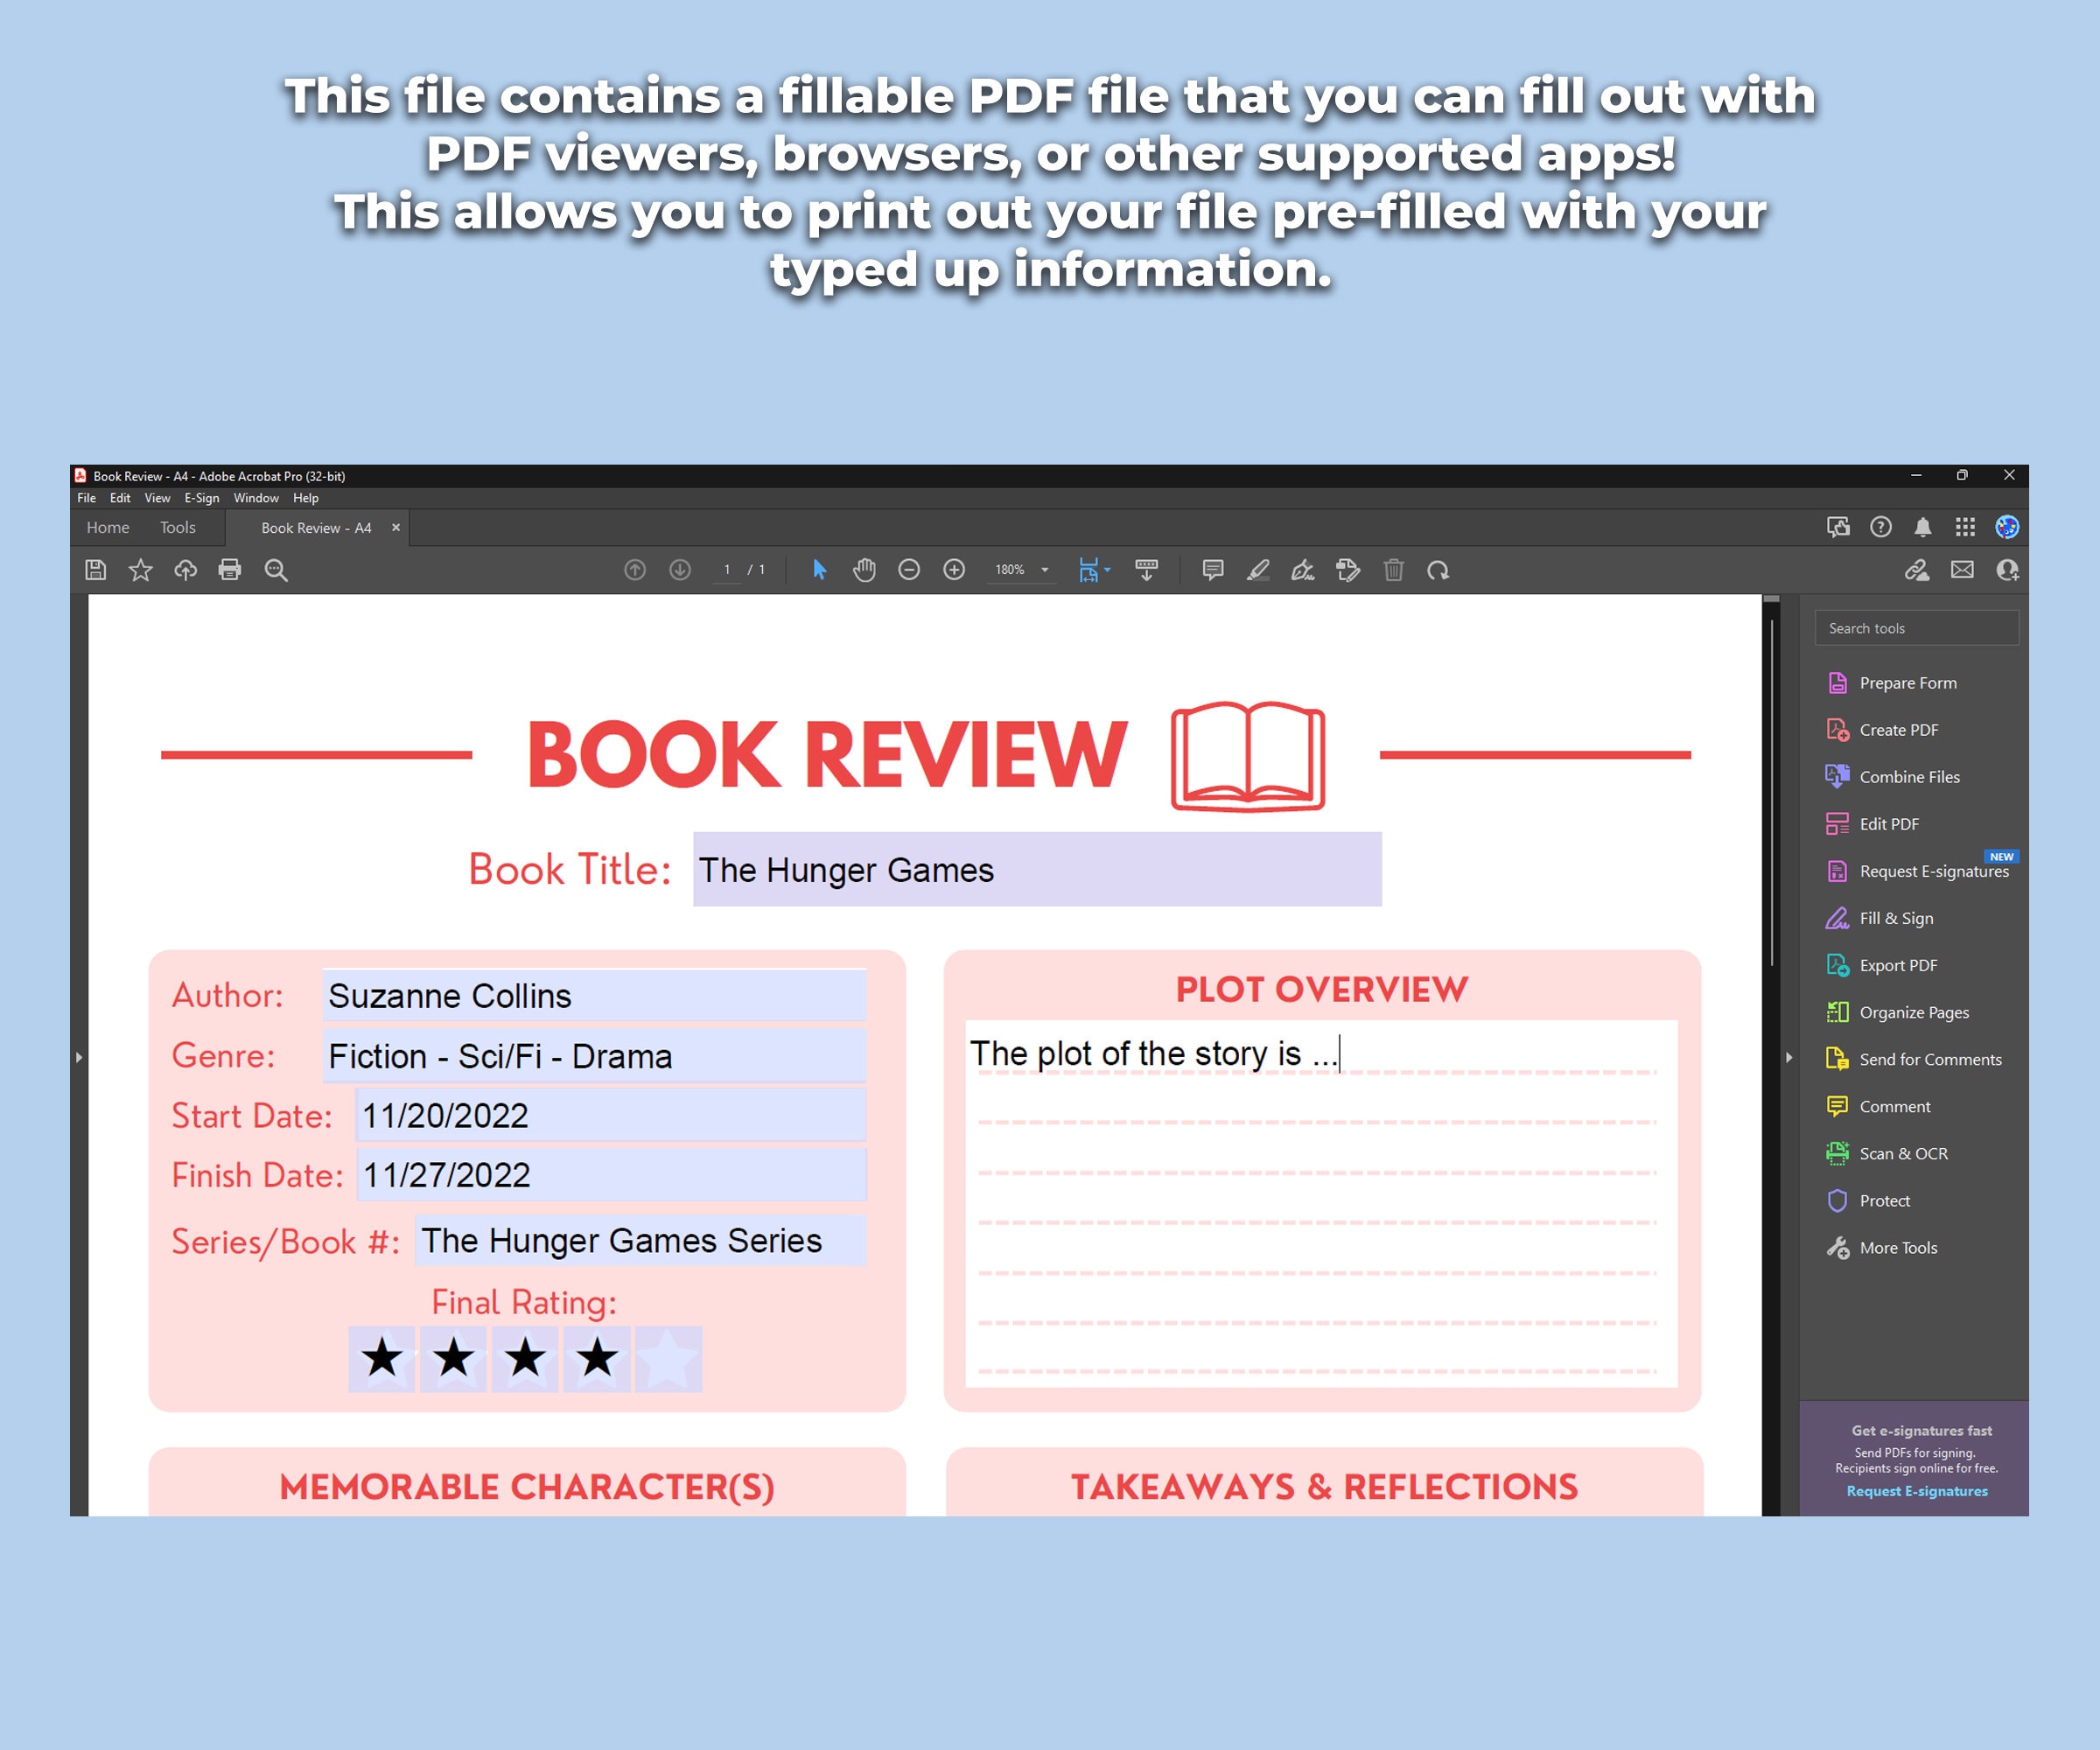Toggle the third rating star

pos(525,1359)
